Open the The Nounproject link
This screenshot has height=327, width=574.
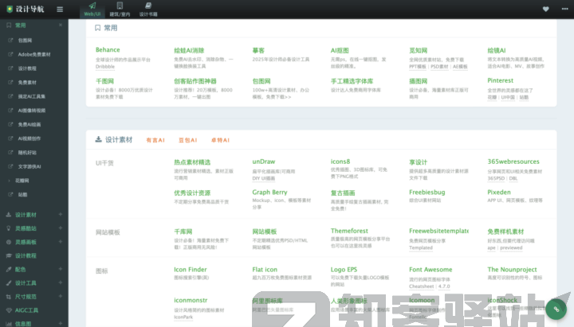(x=512, y=269)
